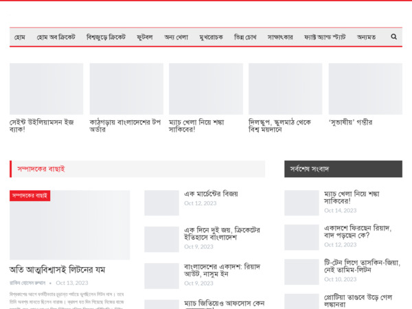Viewport: 412px width, 309px height.
Task: Open top-row headline ম্যাচ খেলা নিয়ে শঙ্কা সাকিবের!
Action: (x=196, y=126)
